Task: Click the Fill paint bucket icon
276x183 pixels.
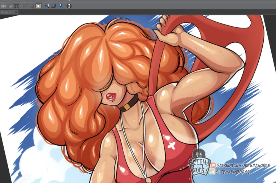Action: tap(10, 6)
